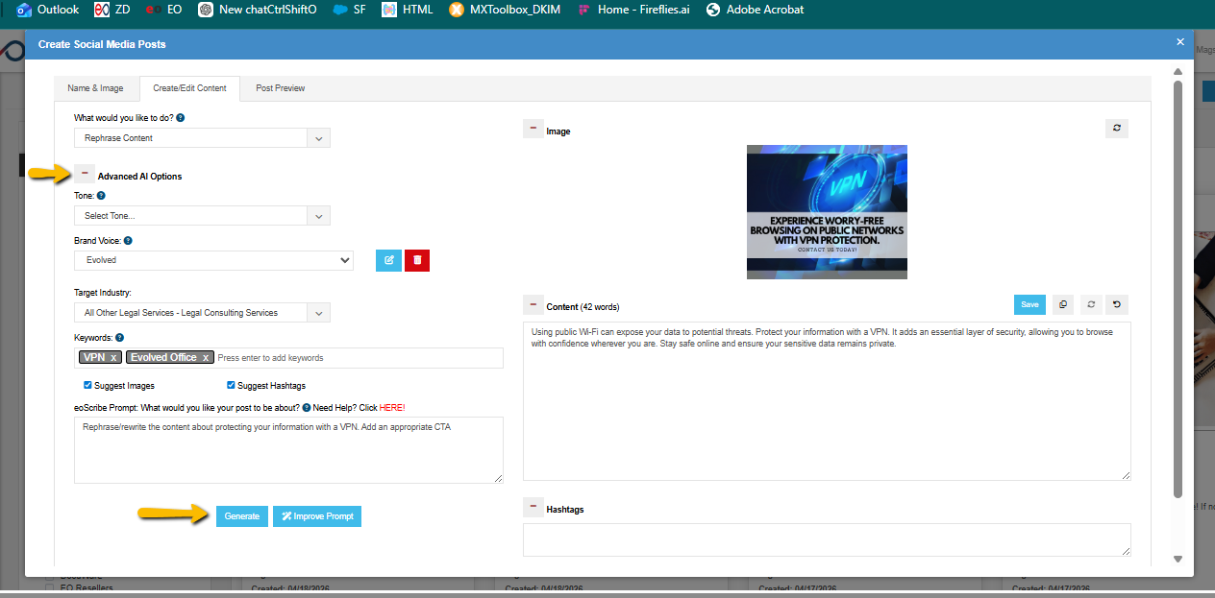Image resolution: width=1215 pixels, height=598 pixels.
Task: Select the Create/Edit Content tab
Action: tap(189, 87)
